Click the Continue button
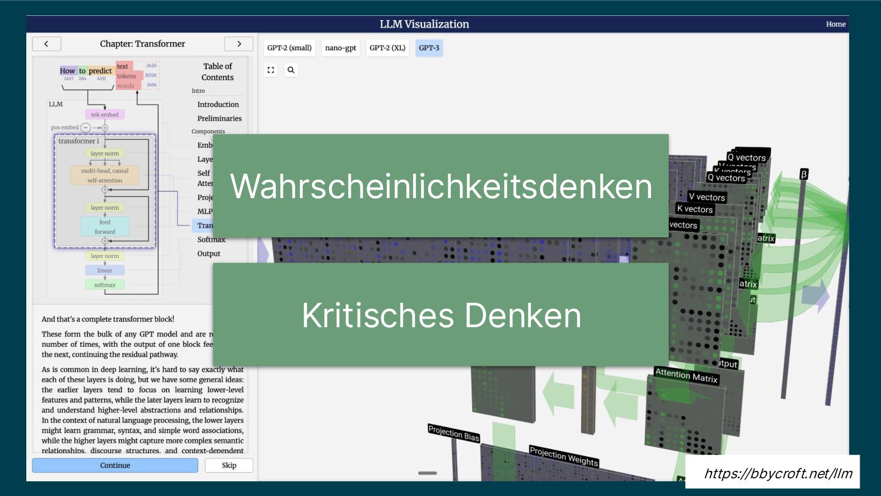This screenshot has width=881, height=496. click(x=115, y=465)
